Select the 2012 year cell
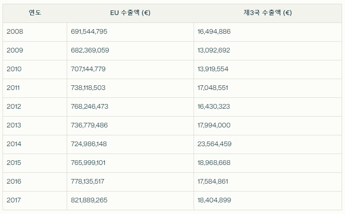Image resolution: width=345 pixels, height=214 pixels. 35,107
